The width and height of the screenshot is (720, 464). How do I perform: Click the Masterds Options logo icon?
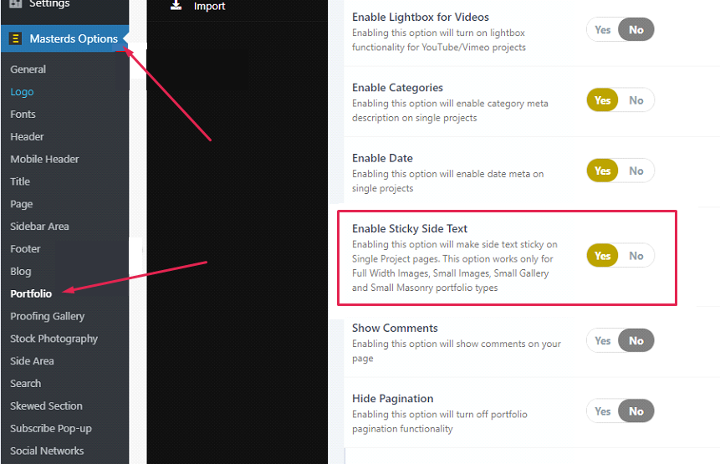pos(16,38)
